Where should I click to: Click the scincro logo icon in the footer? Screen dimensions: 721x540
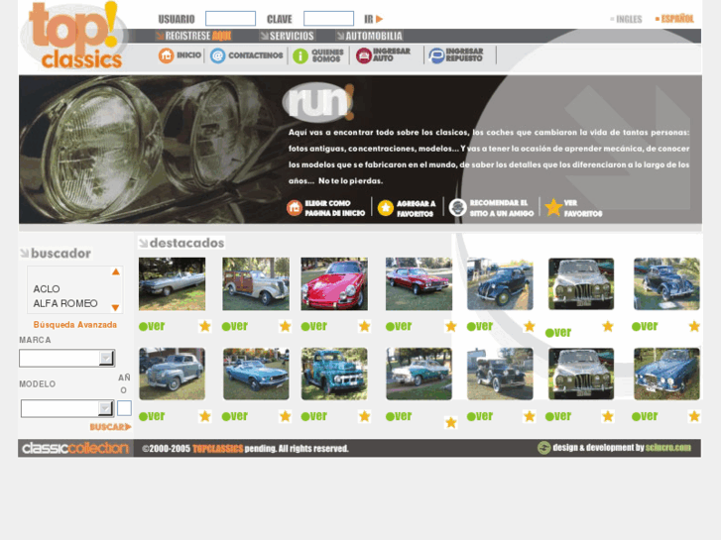[x=543, y=448]
